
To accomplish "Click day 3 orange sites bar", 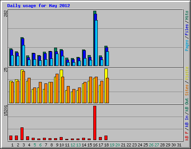I will pos(24,87).
